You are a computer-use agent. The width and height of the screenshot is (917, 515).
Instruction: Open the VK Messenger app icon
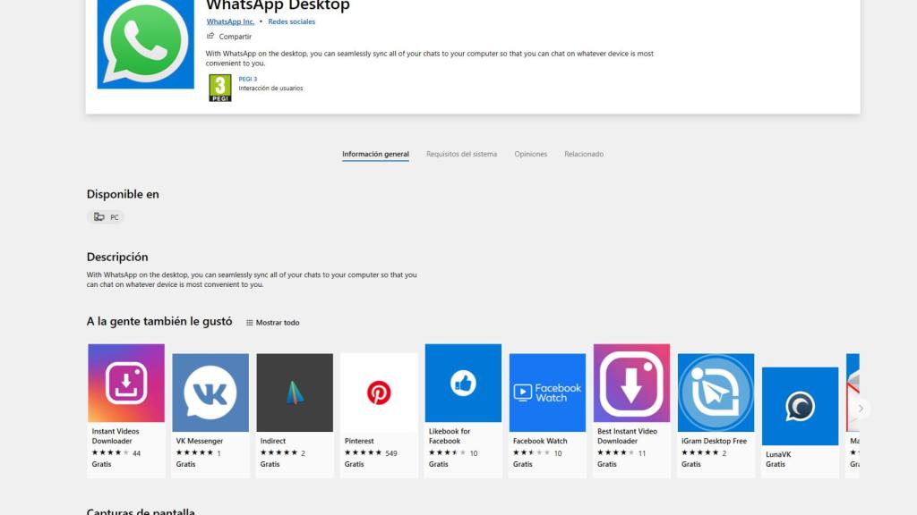click(210, 393)
